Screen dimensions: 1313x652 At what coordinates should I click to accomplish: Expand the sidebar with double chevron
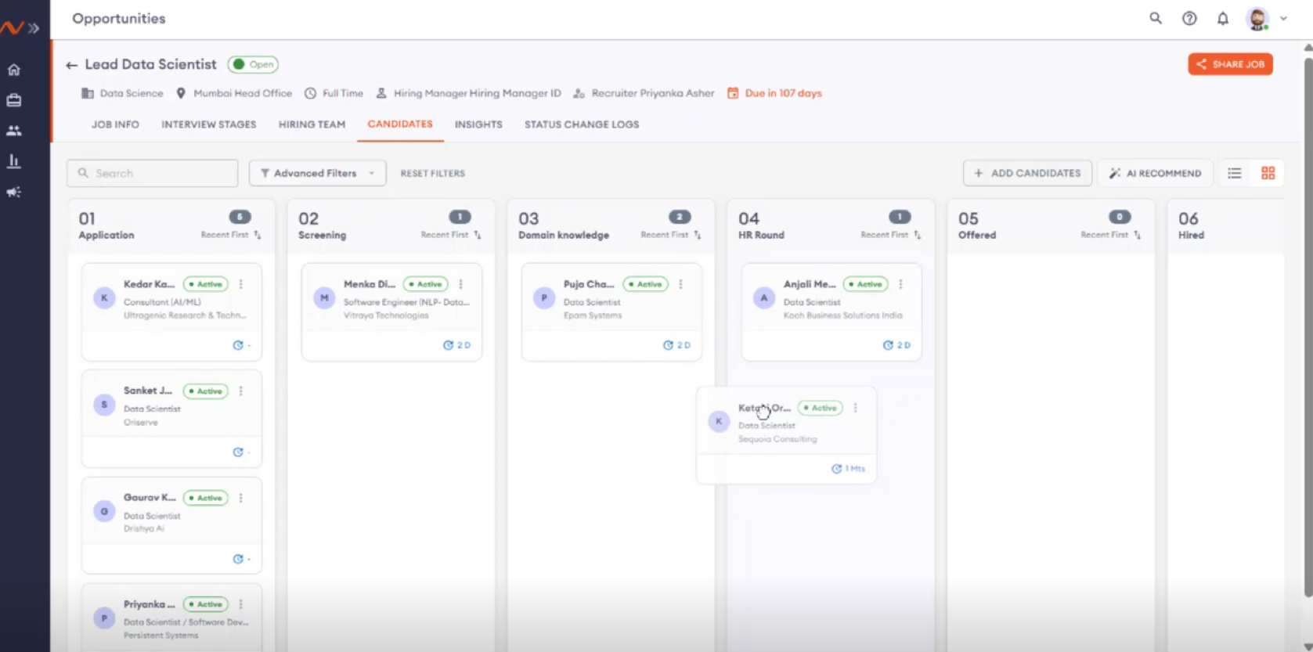[34, 28]
